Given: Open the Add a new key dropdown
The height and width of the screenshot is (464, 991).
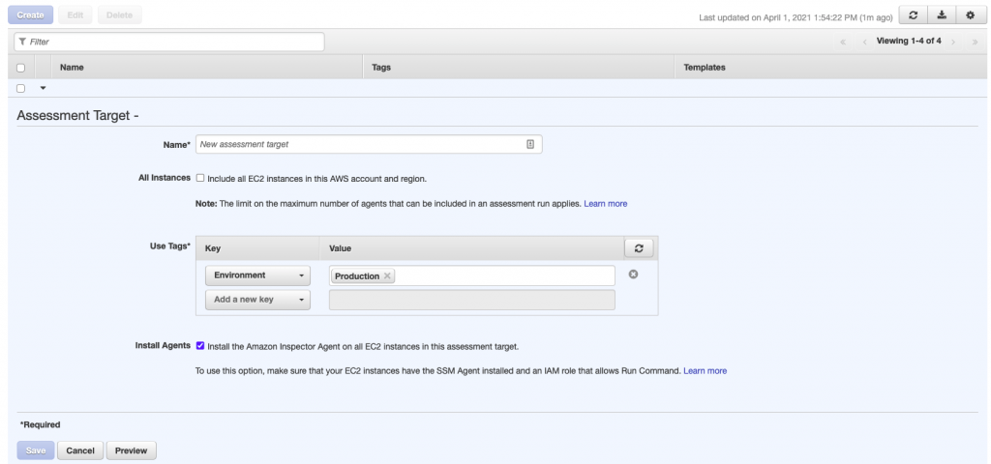Looking at the screenshot, I should tap(257, 300).
